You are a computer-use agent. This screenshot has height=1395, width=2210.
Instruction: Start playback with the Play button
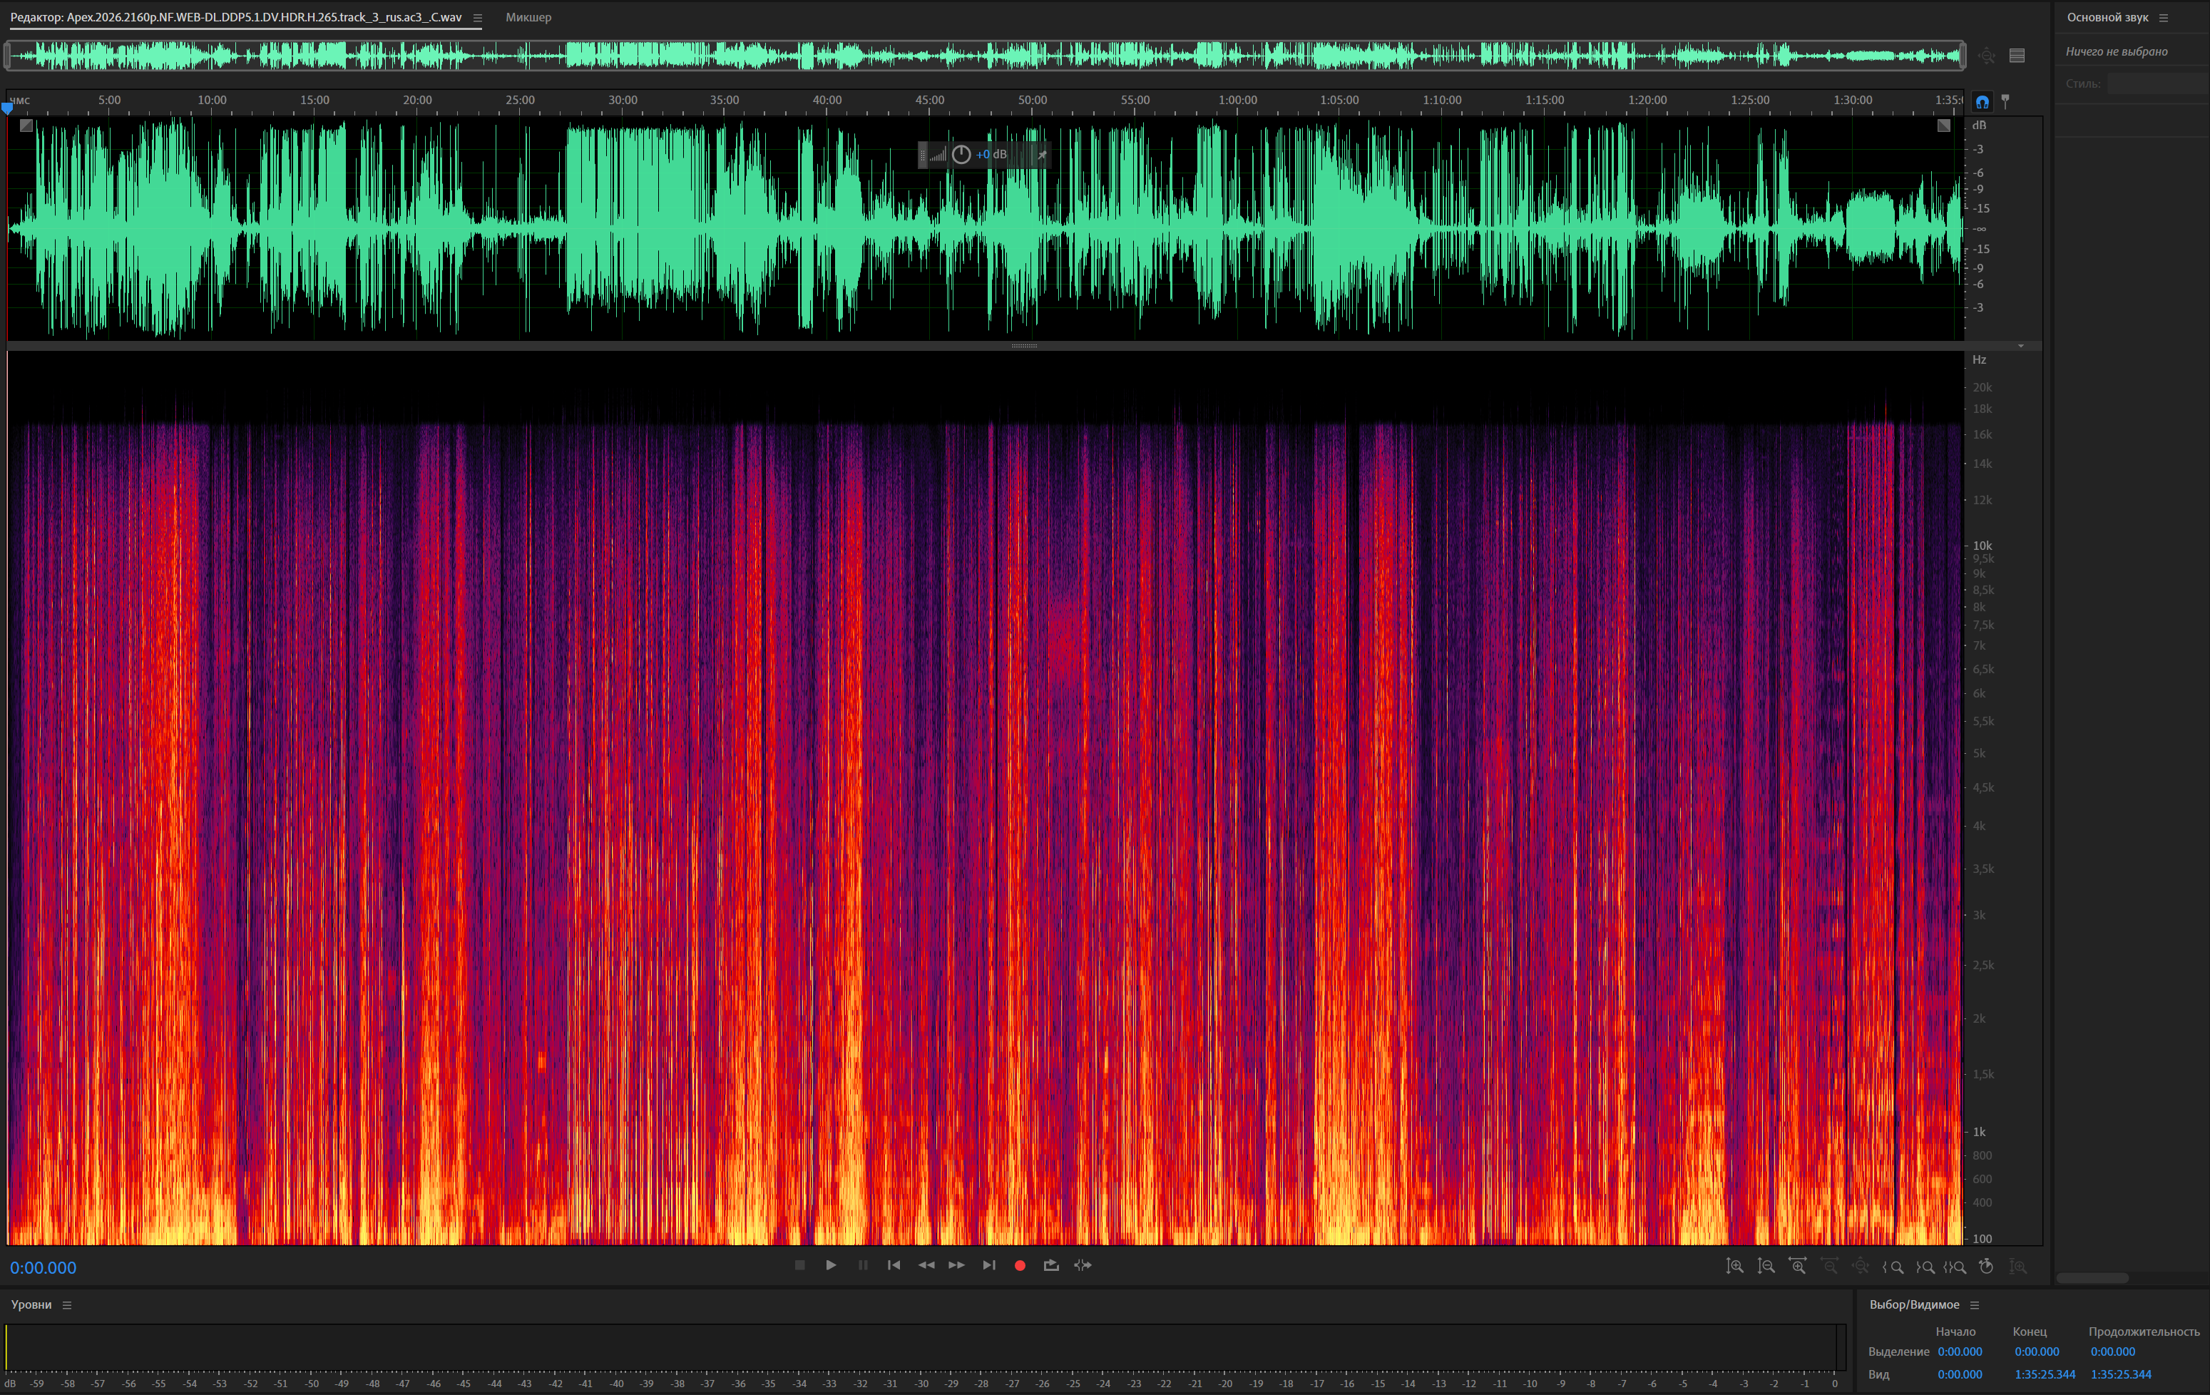click(831, 1266)
